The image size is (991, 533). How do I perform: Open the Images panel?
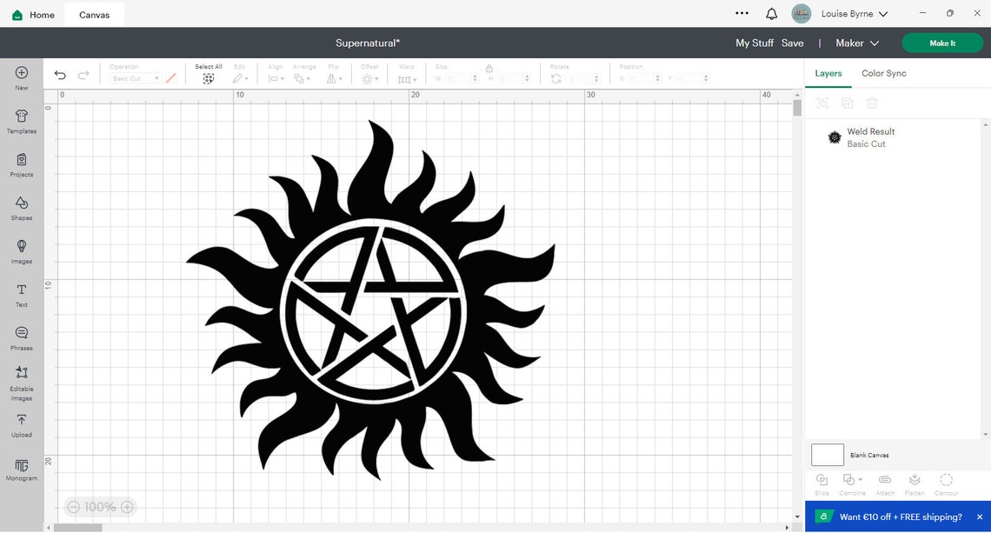[x=21, y=252]
